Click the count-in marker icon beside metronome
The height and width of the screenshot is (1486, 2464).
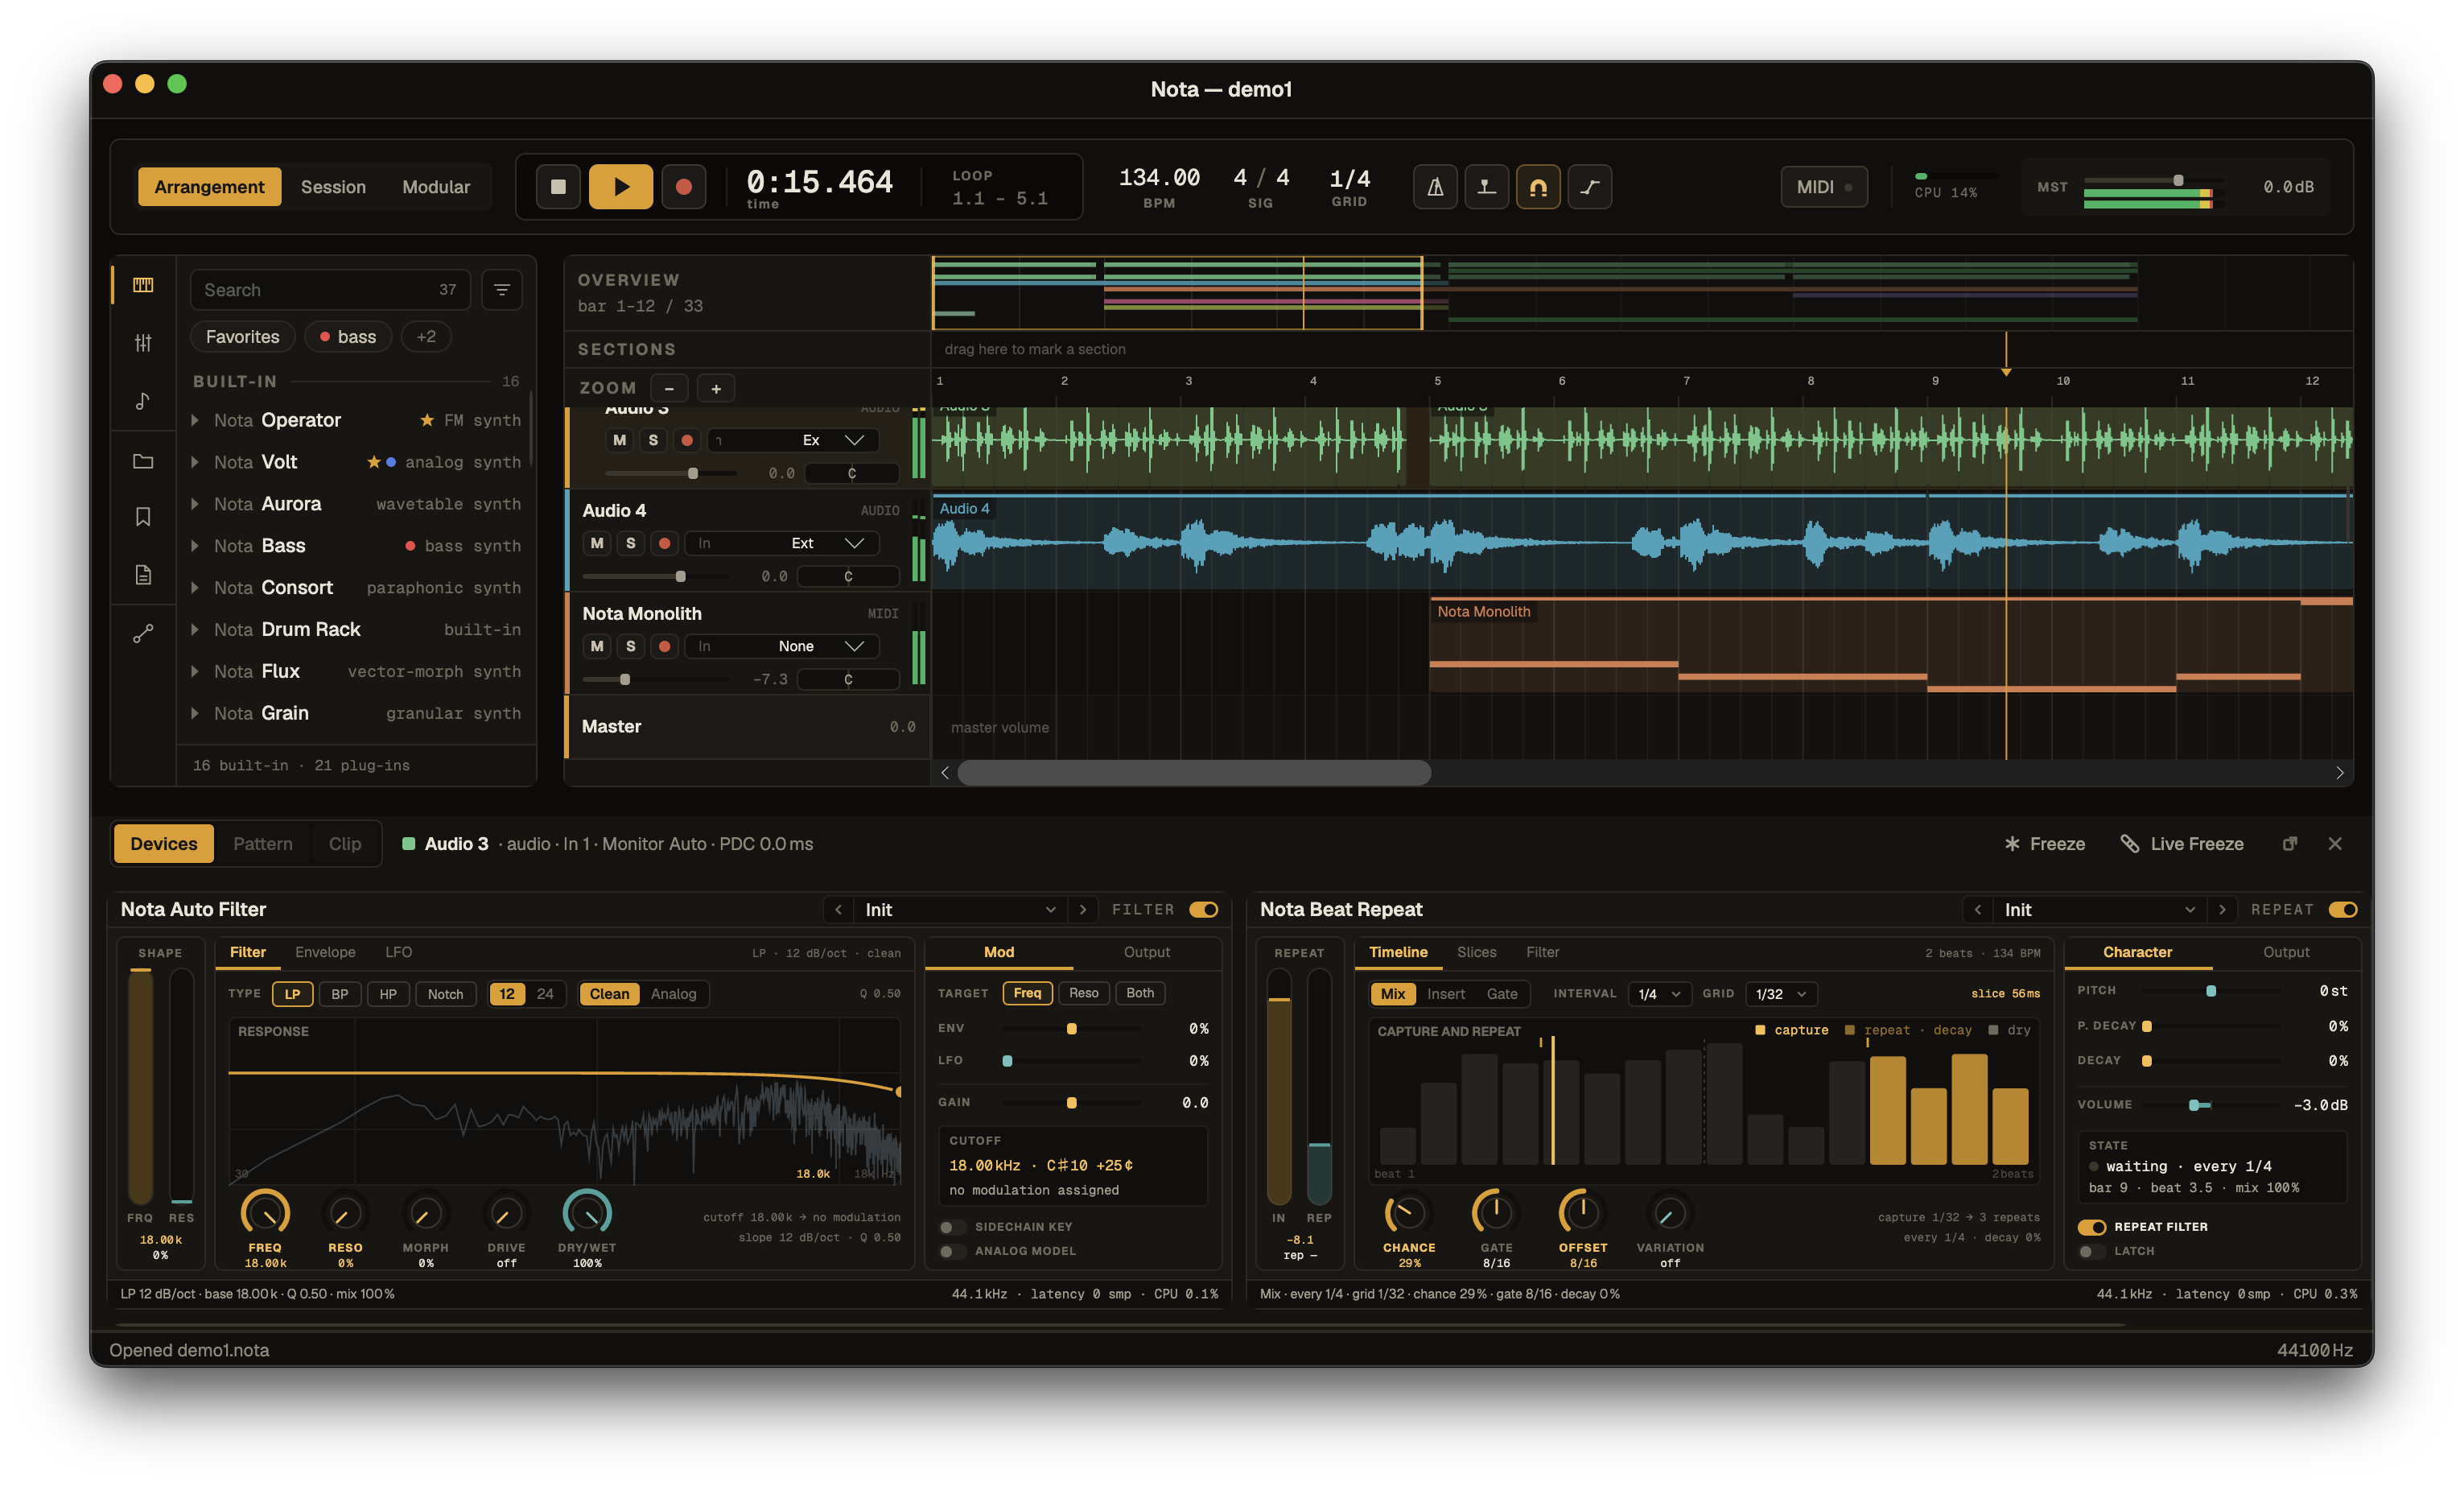pyautogui.click(x=1487, y=187)
